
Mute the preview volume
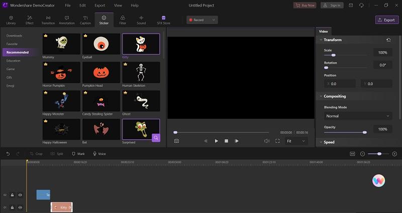(267, 141)
